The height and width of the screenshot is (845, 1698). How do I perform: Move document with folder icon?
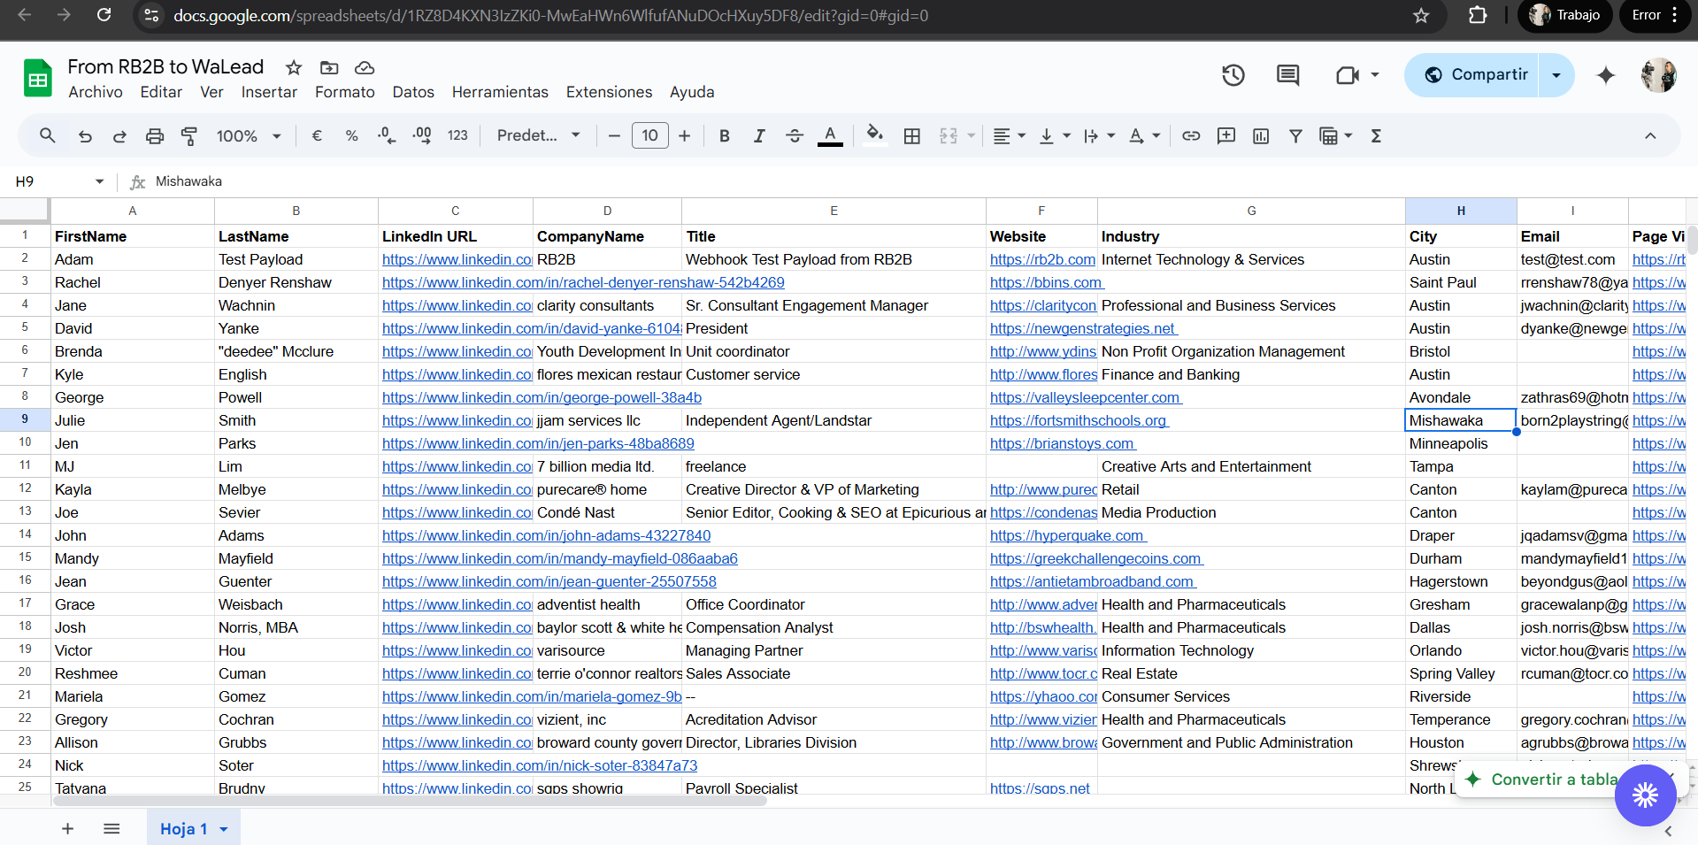(329, 67)
